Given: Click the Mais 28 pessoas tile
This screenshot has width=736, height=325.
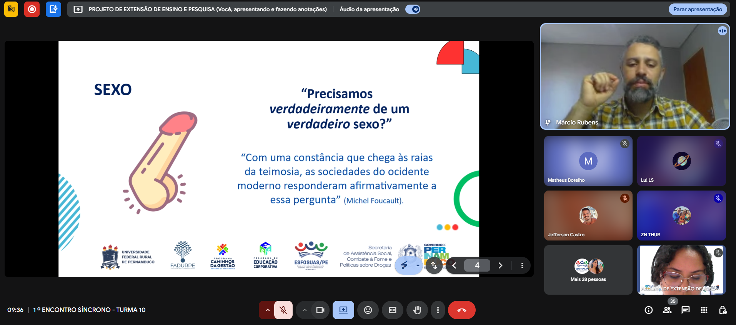Looking at the screenshot, I should pos(588,270).
